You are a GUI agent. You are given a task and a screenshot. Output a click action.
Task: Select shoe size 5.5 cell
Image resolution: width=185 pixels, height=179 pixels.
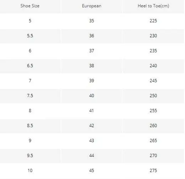click(30, 36)
